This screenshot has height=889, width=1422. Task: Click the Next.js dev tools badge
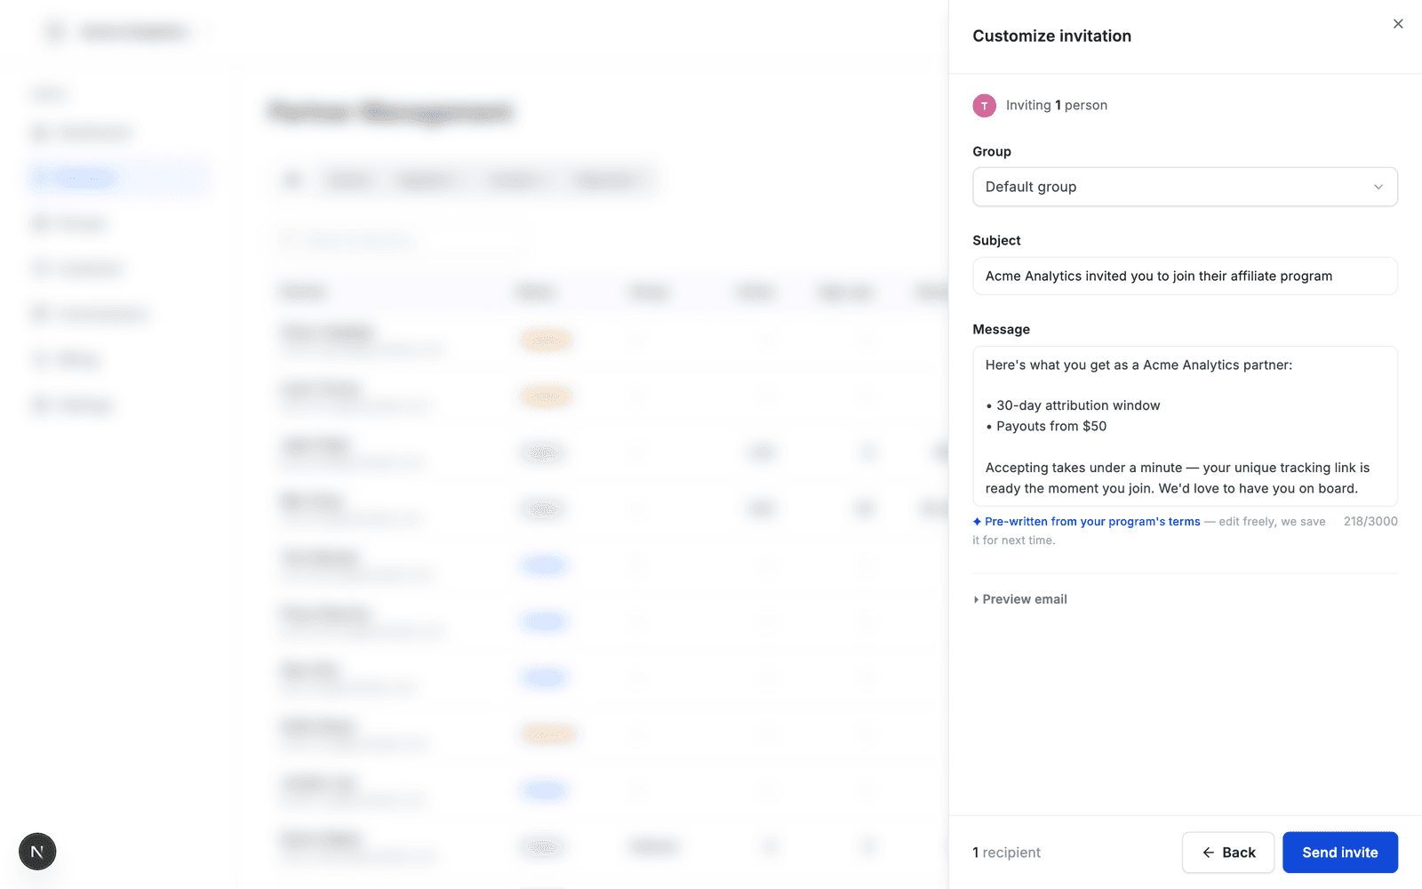37,852
